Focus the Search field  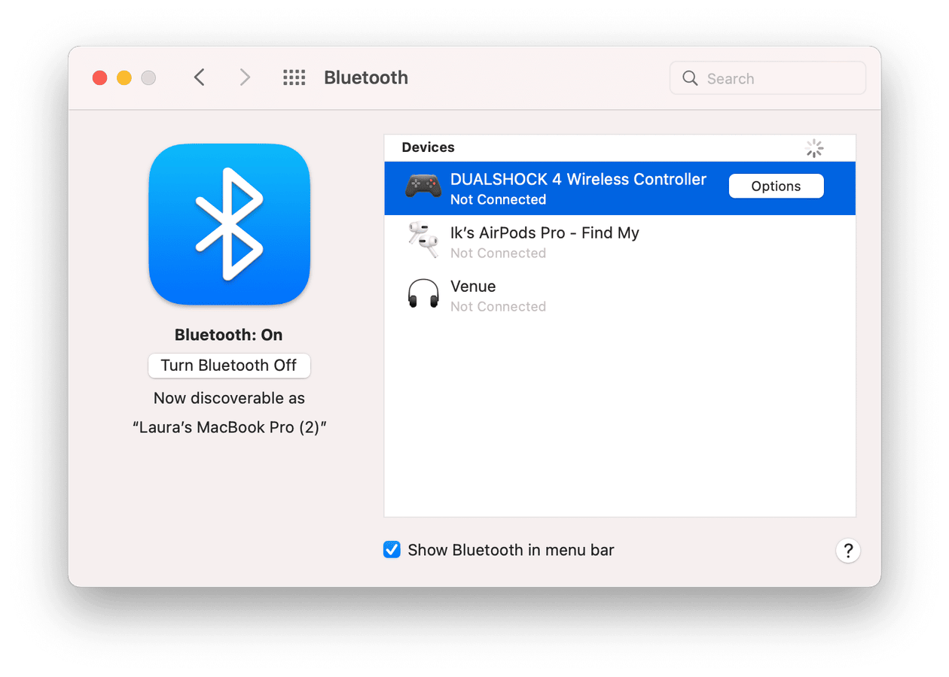point(767,78)
